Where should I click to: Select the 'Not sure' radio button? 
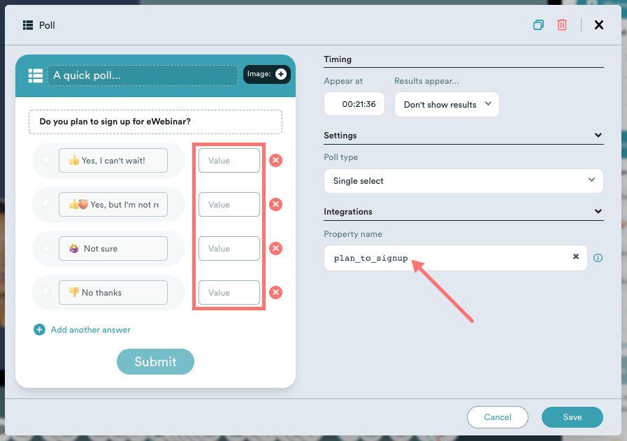point(46,248)
